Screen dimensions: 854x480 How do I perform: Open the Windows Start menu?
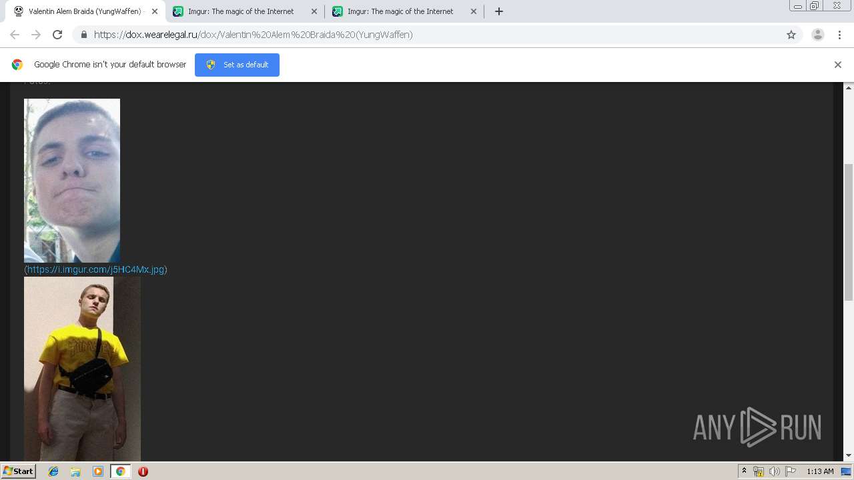18,471
